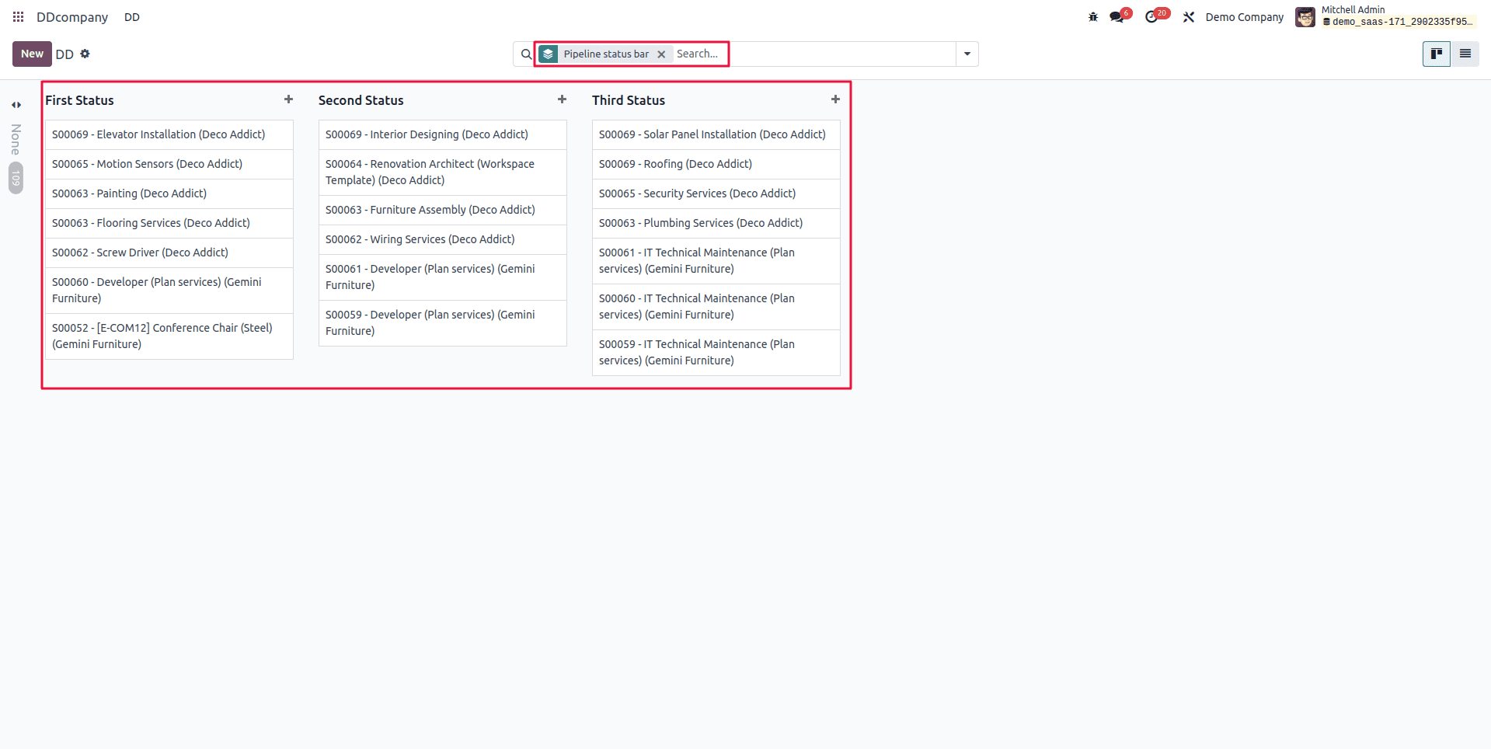Open the activities clock icon with 20 pending
This screenshot has width=1491, height=749.
[1154, 16]
